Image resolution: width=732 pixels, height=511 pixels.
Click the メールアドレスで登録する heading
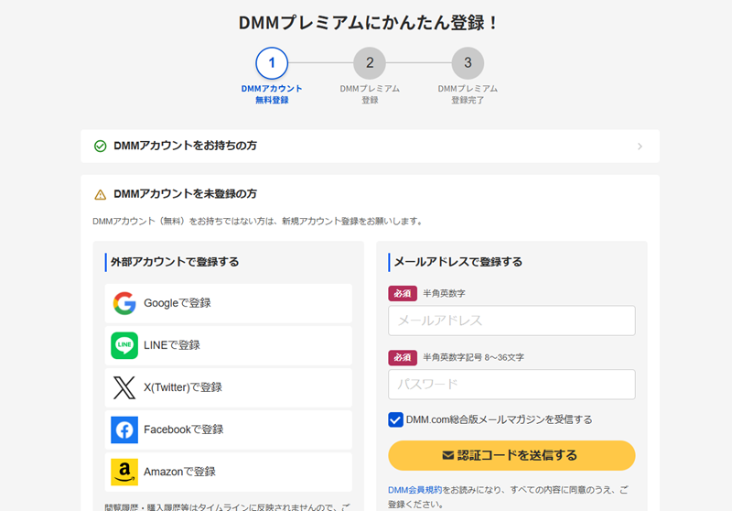458,262
